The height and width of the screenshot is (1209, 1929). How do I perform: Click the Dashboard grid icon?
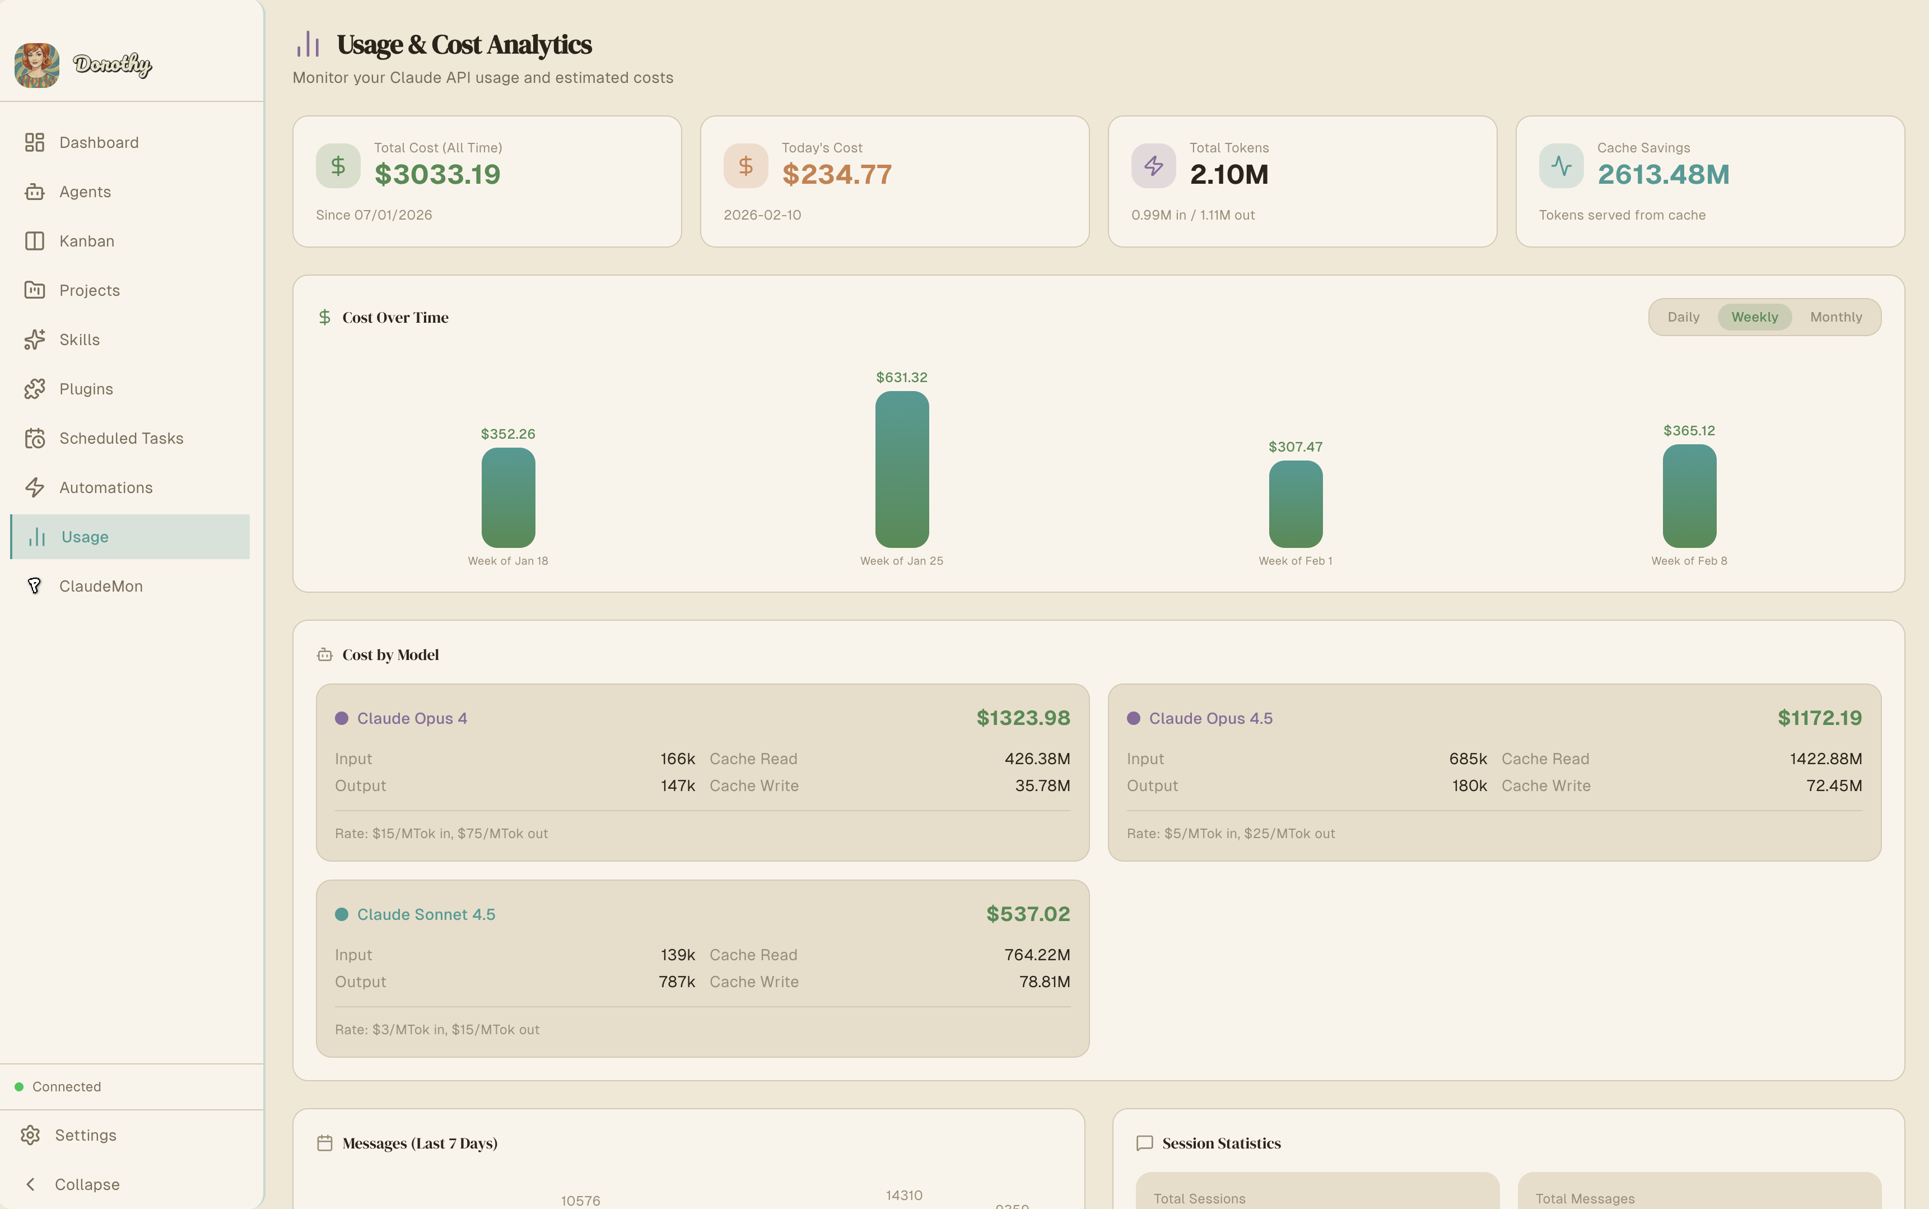[34, 142]
